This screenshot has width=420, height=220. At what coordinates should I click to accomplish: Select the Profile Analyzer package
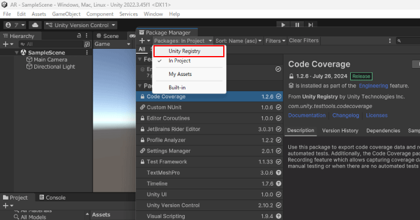point(209,140)
